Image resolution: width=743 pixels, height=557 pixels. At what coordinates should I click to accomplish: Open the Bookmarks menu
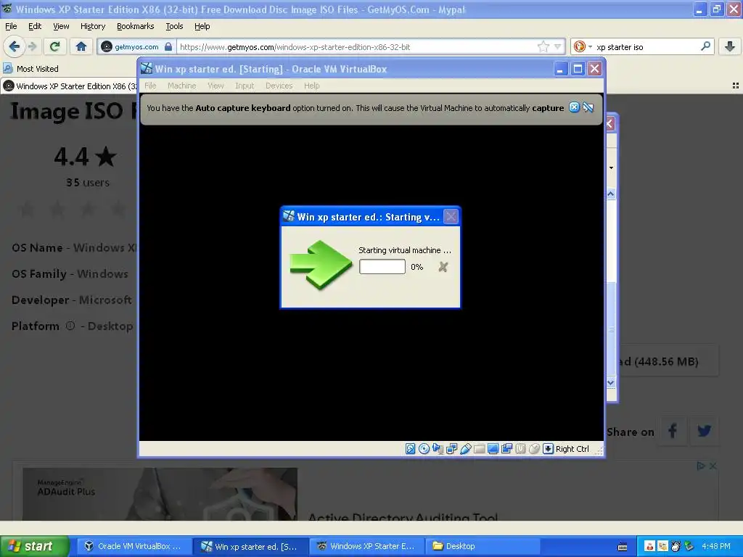[x=136, y=26]
